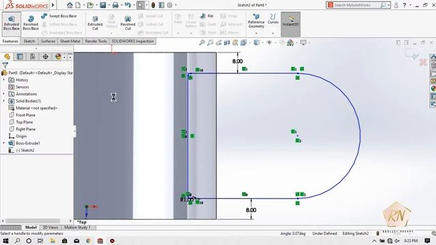The height and width of the screenshot is (245, 436).
Task: Click the Section View icon
Action: tap(227, 42)
